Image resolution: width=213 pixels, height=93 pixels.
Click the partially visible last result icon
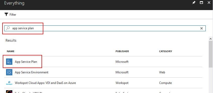(9, 92)
